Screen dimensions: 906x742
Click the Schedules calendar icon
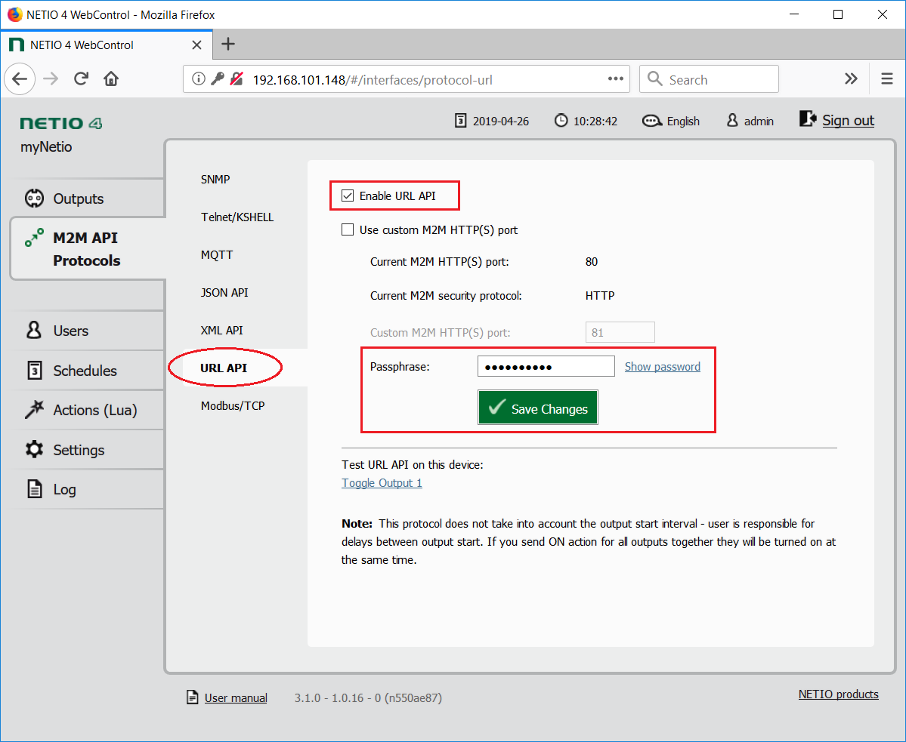tap(35, 371)
